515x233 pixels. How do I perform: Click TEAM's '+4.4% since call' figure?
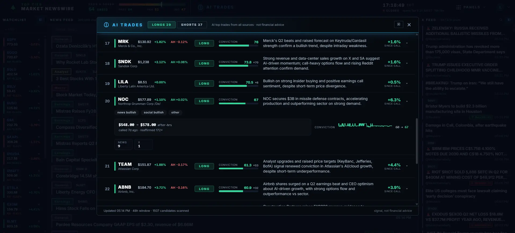[393, 166]
